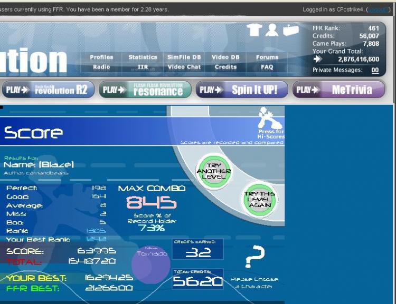Click the FFR Rank value 461
This screenshot has width=396, height=304.
click(x=373, y=28)
